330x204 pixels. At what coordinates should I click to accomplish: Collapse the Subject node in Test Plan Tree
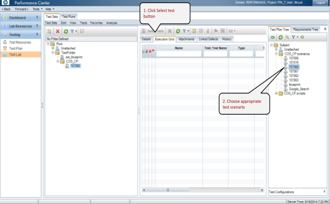coord(271,45)
